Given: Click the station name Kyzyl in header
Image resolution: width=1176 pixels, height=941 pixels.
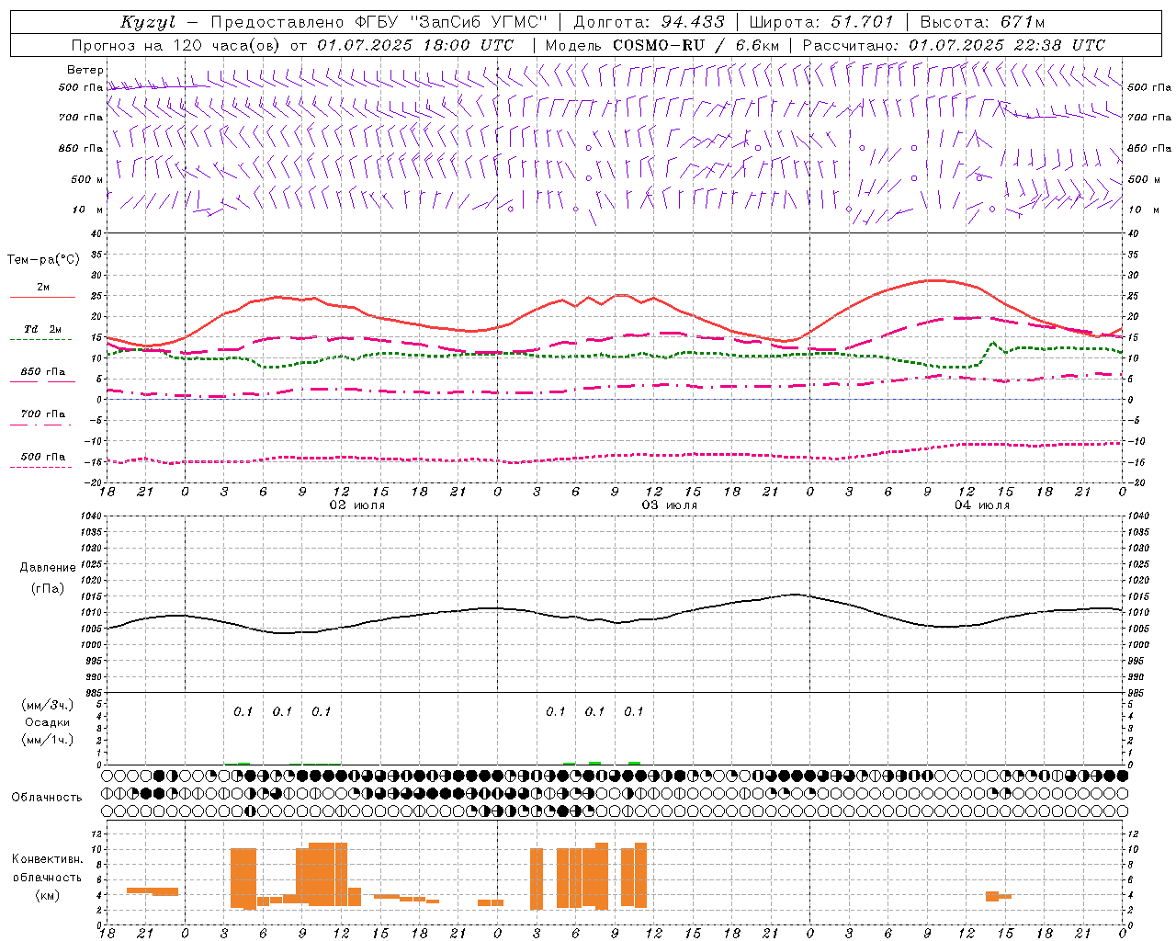Looking at the screenshot, I should tap(148, 22).
